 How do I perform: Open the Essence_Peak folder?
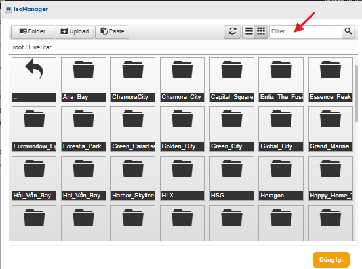click(331, 79)
